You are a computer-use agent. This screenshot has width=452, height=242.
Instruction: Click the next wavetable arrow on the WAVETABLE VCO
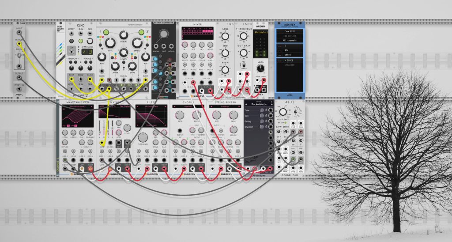92,106
